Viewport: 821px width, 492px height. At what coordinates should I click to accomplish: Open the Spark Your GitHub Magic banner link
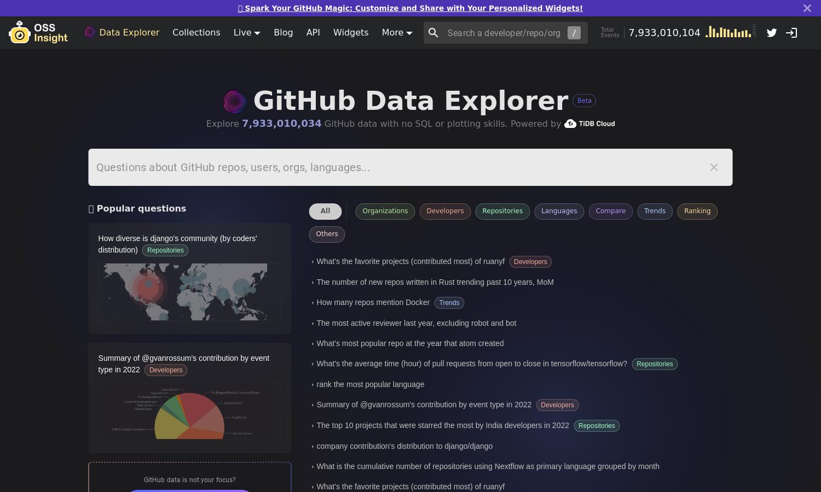410,8
